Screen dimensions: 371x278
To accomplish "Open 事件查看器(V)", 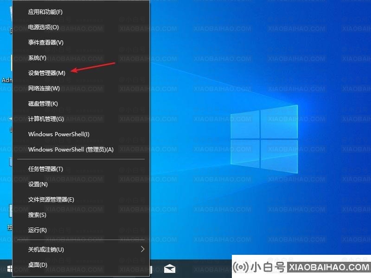I will (x=81, y=43).
